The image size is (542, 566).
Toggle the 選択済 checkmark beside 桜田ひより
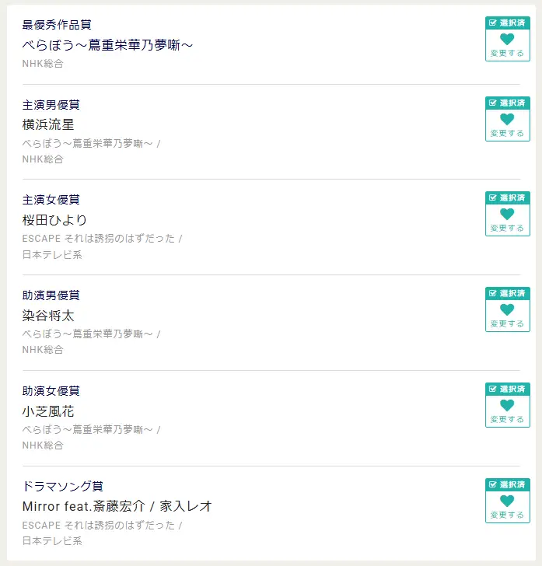pos(493,197)
